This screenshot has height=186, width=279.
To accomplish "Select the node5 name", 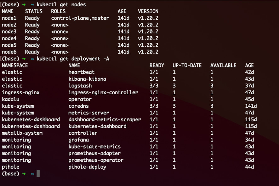I will [x=9, y=45].
